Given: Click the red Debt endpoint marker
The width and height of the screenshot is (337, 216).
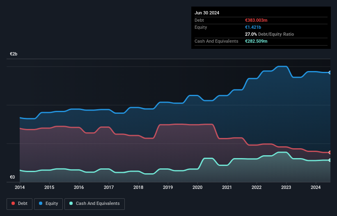Looking at the screenshot, I should pyautogui.click(x=330, y=152).
